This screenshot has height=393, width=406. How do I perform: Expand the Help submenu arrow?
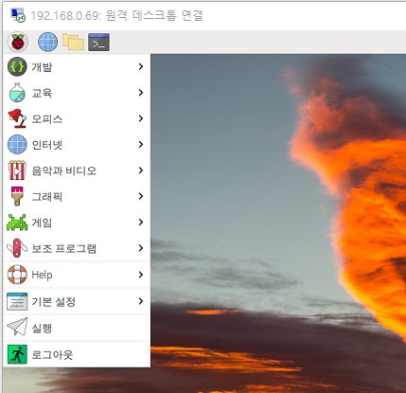[x=141, y=275]
